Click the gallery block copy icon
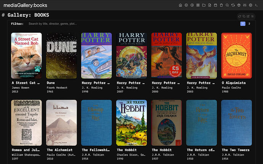Screen dimensions: 263x164 244,16
